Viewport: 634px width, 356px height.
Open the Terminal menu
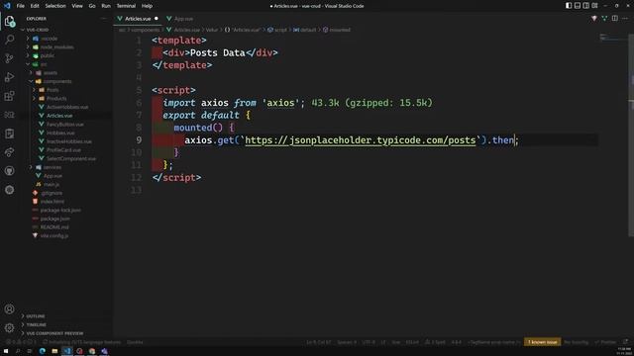pyautogui.click(x=126, y=6)
